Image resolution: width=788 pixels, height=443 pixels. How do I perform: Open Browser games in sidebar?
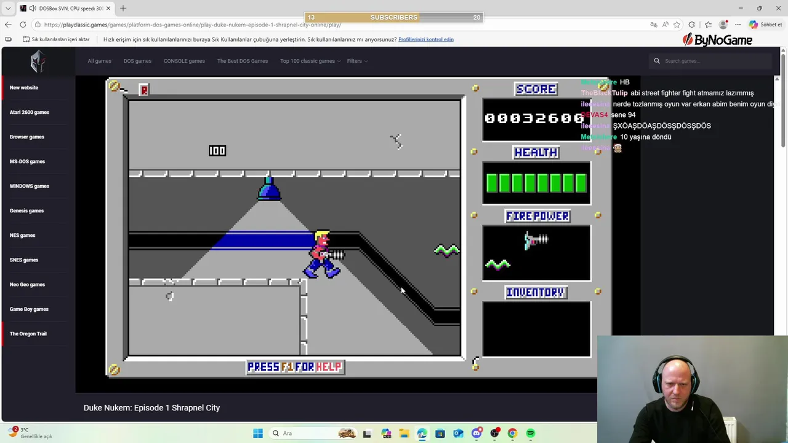(27, 137)
